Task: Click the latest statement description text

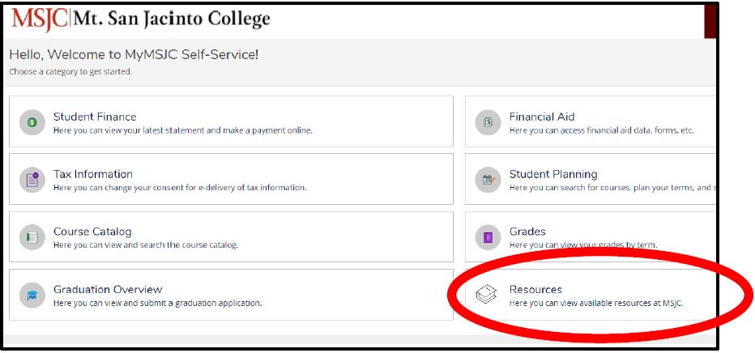Action: [182, 130]
